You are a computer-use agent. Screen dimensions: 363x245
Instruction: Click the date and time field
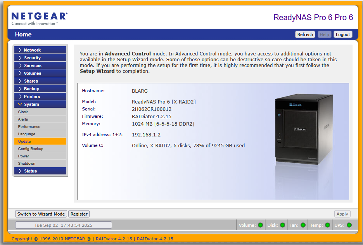pos(64,225)
